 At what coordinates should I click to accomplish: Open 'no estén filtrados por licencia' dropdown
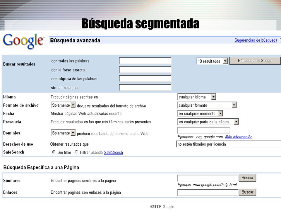(x=229, y=144)
